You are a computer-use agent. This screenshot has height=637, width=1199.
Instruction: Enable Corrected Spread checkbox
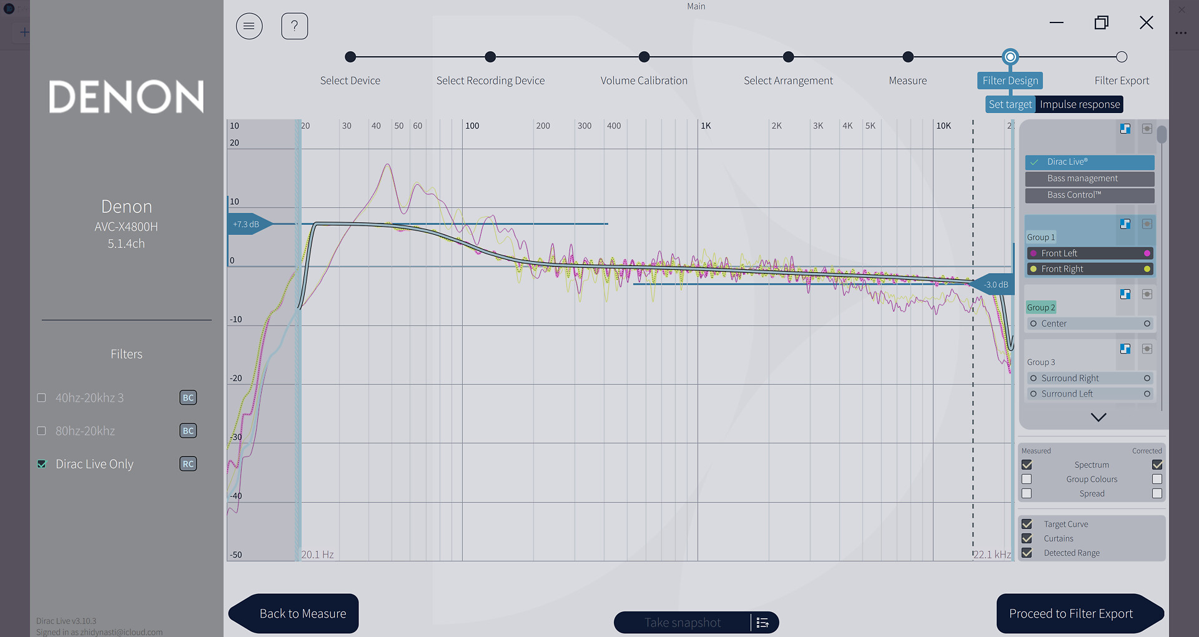(1157, 493)
